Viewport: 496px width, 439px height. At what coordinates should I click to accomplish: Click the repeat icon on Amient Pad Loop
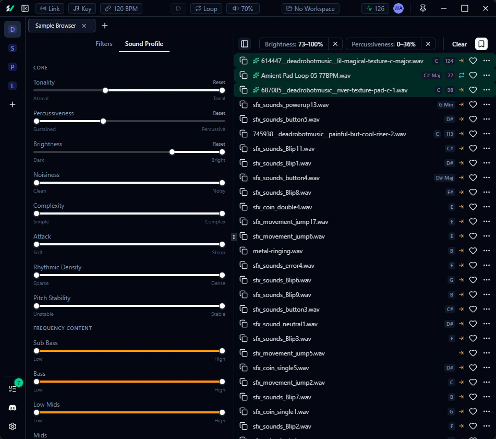click(461, 75)
